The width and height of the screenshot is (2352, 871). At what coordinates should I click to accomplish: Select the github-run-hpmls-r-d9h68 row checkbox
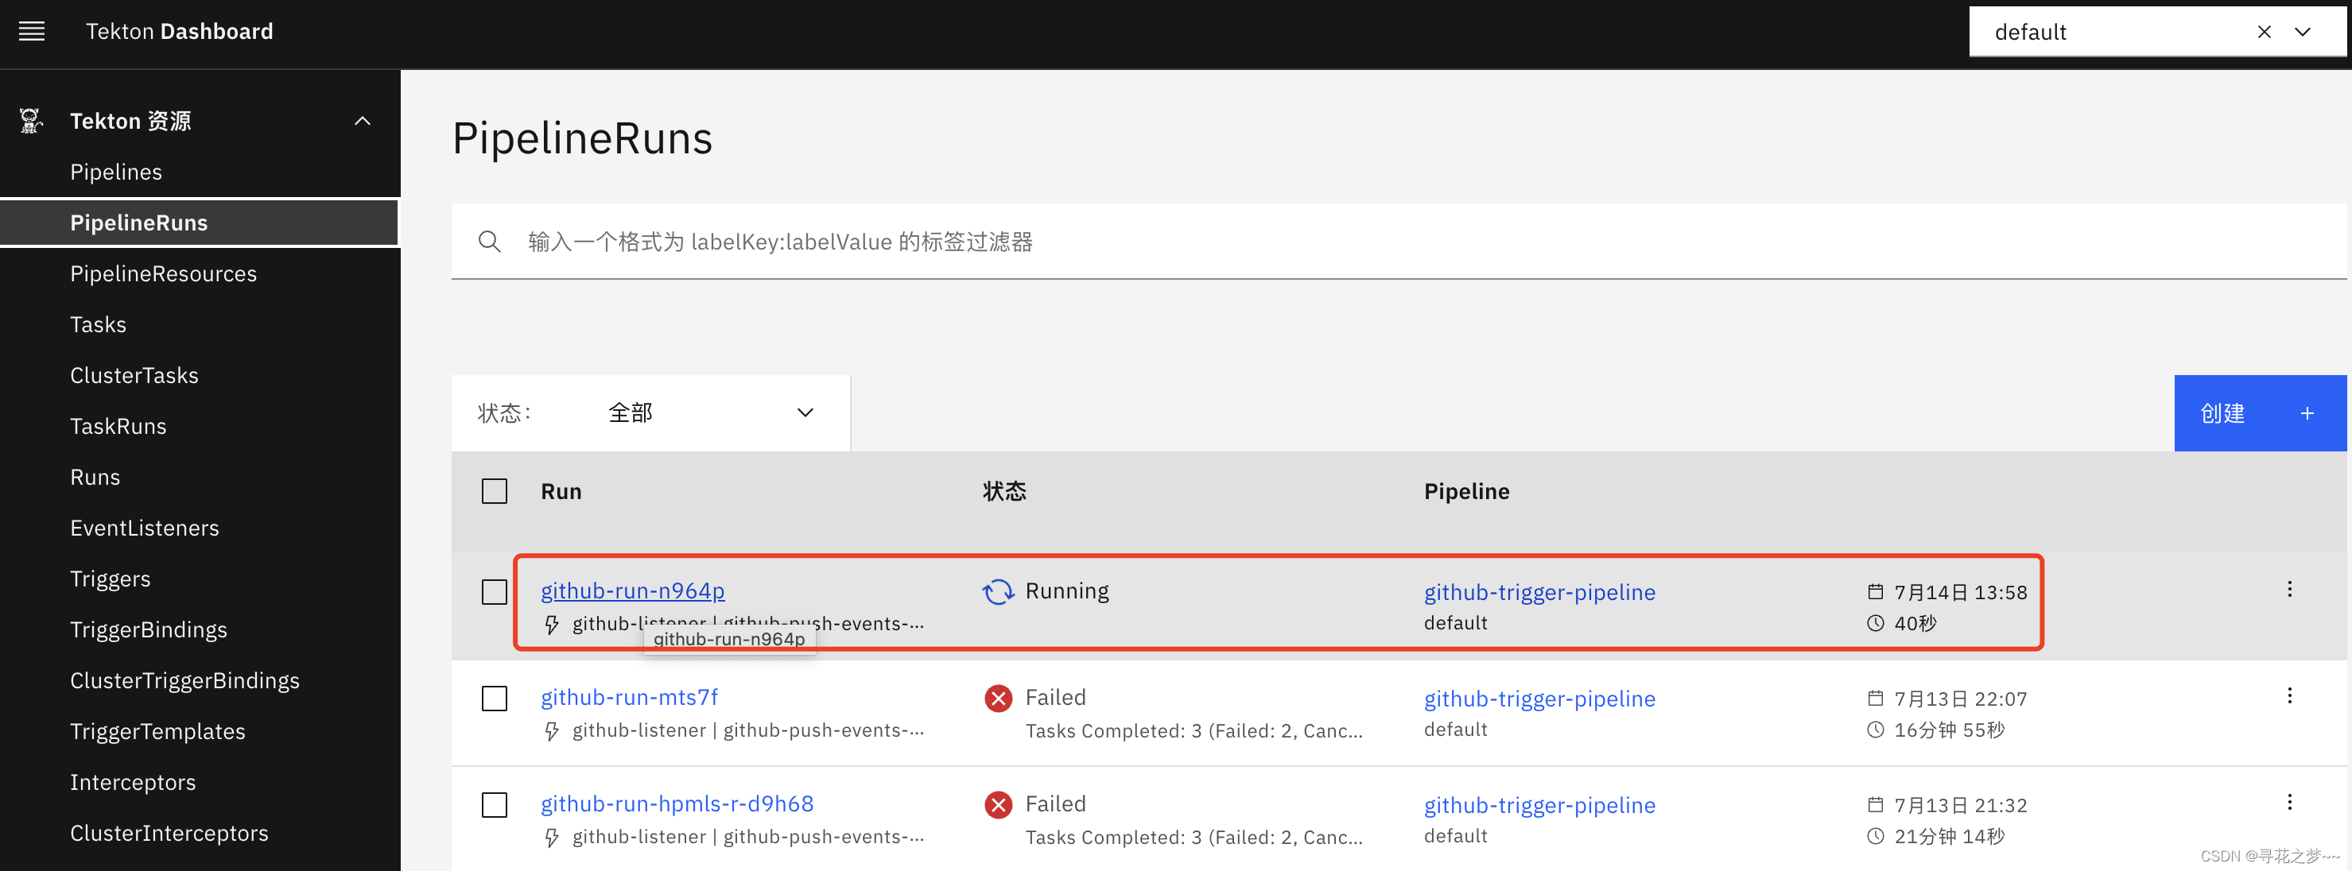click(494, 805)
